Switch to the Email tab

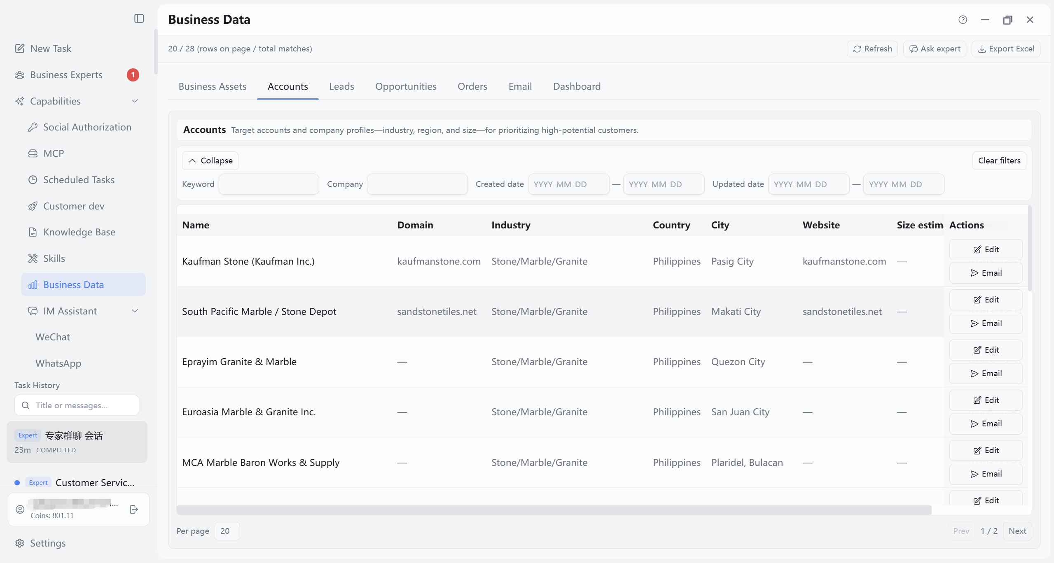click(x=520, y=86)
